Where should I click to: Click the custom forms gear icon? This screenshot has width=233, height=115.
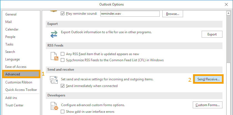[x=54, y=106]
